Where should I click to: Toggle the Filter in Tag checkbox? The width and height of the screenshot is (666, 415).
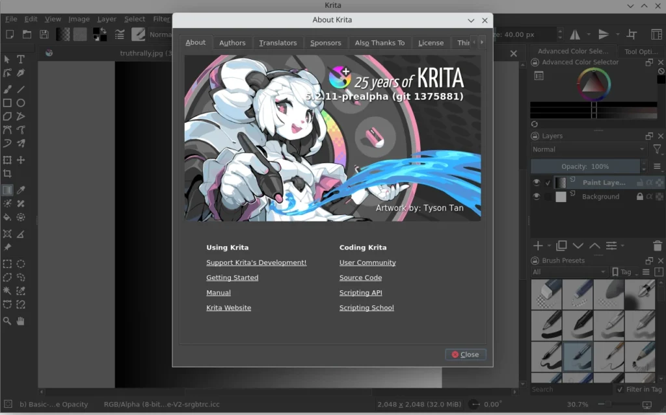(x=620, y=389)
